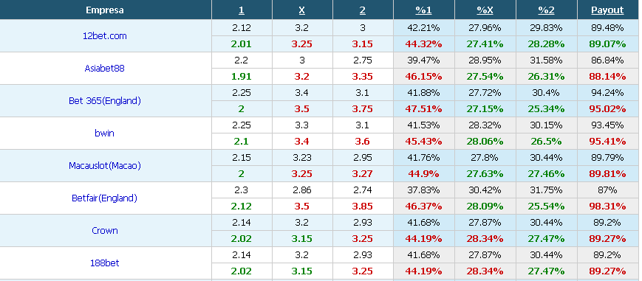Click the Crown company link

coord(104,230)
